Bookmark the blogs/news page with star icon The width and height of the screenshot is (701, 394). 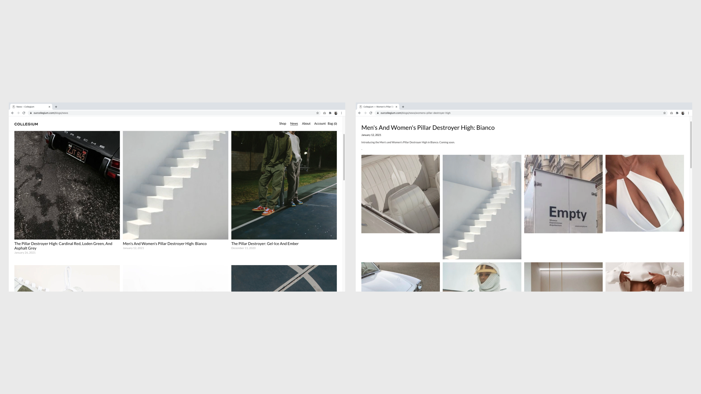317,113
